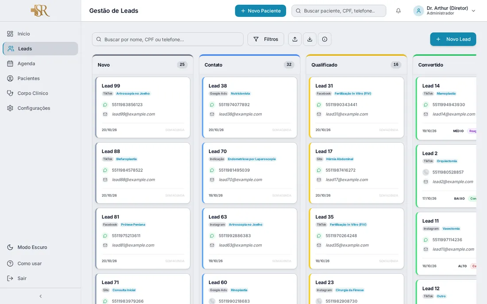487x304 pixels.
Task: Click phone number 5511987416272 on Lead 17
Action: click(x=340, y=170)
